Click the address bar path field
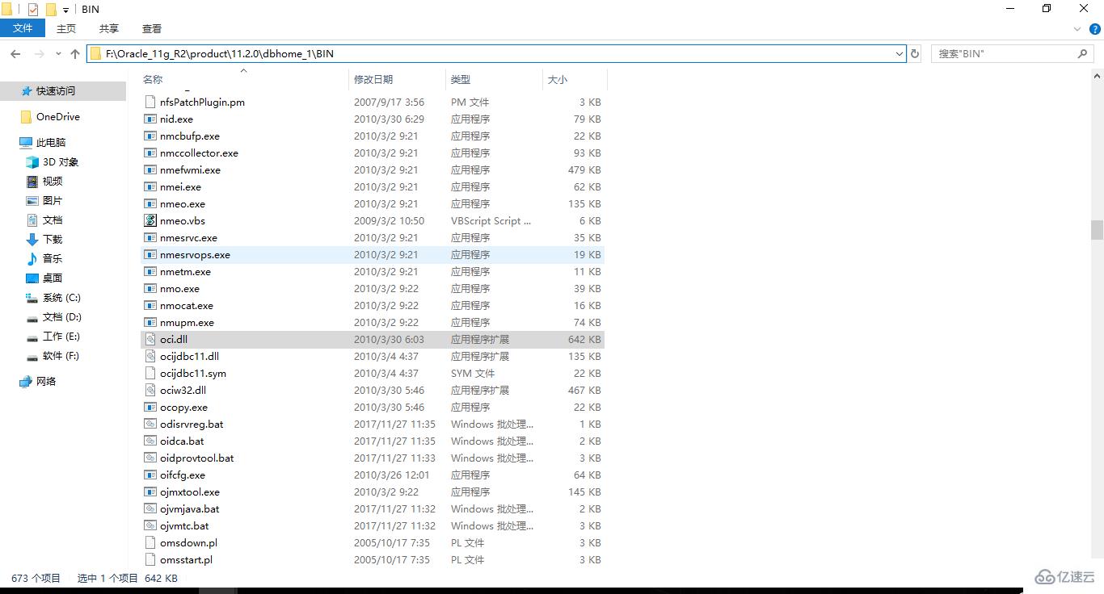 tap(496, 53)
